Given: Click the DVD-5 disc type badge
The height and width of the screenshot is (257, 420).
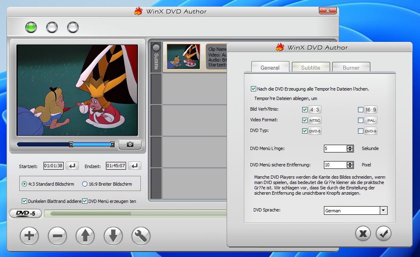Looking at the screenshot, I should [26, 214].
